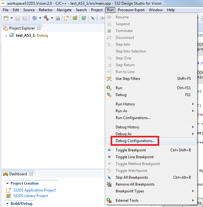Expand the Run As submenu
Viewport: 203px width, 207px height.
151,111
